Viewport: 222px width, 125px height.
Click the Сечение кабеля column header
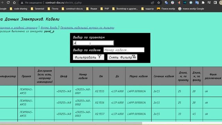(164, 76)
